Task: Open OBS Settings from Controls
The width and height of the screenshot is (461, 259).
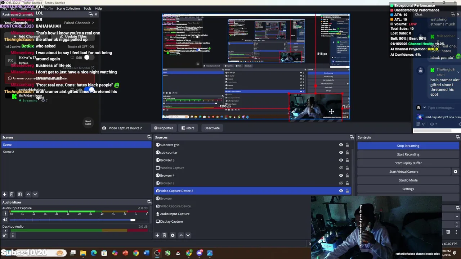Action: click(x=408, y=189)
